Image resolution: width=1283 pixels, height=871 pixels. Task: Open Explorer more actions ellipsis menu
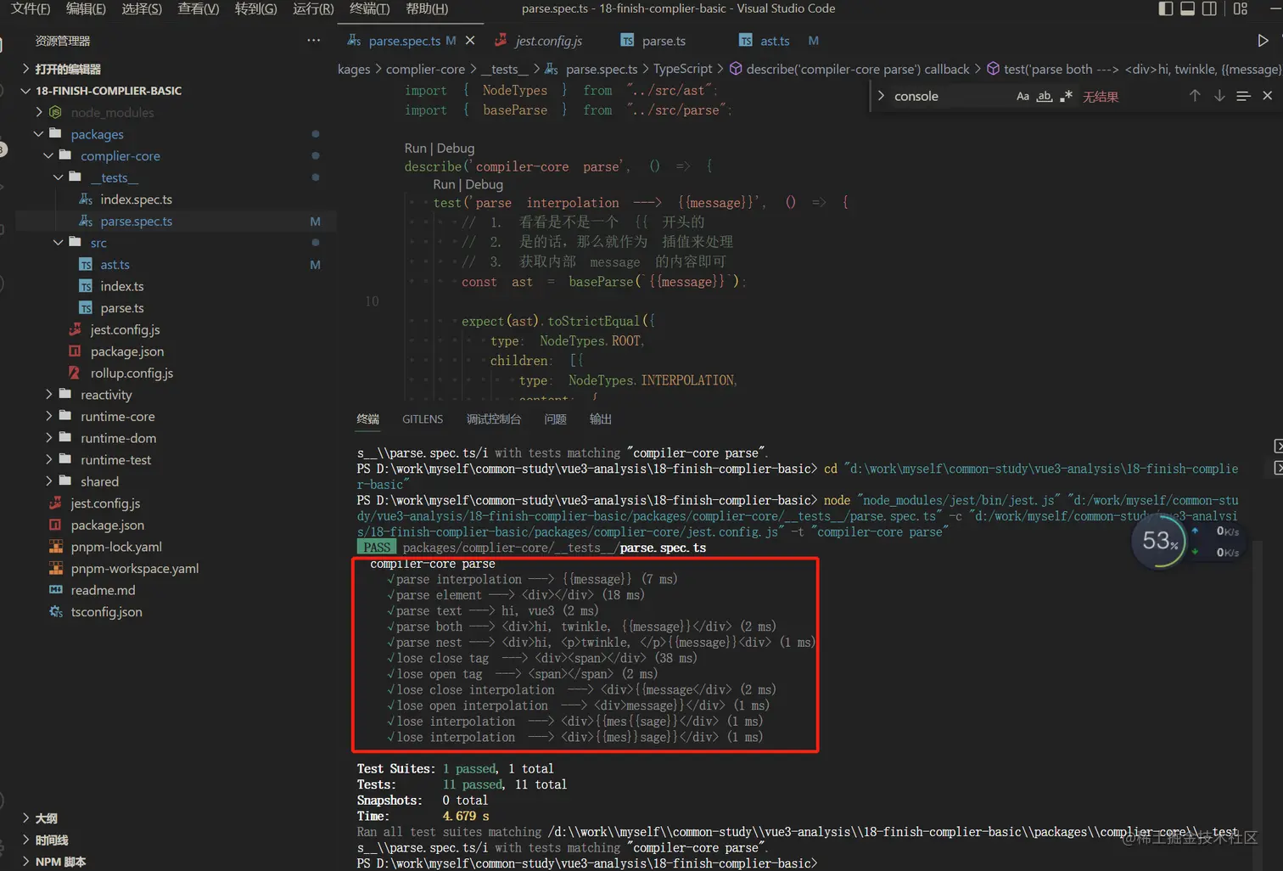coord(313,41)
